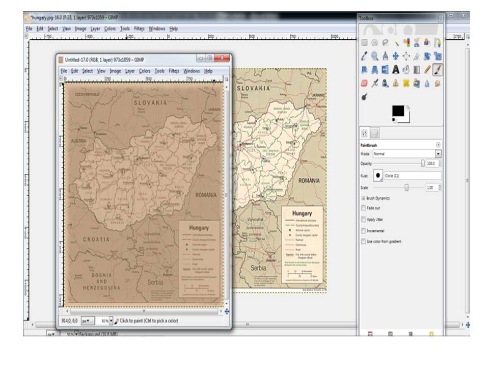The image size is (489, 367).
Task: Open the paint Mode dropdown
Action: pyautogui.click(x=407, y=154)
